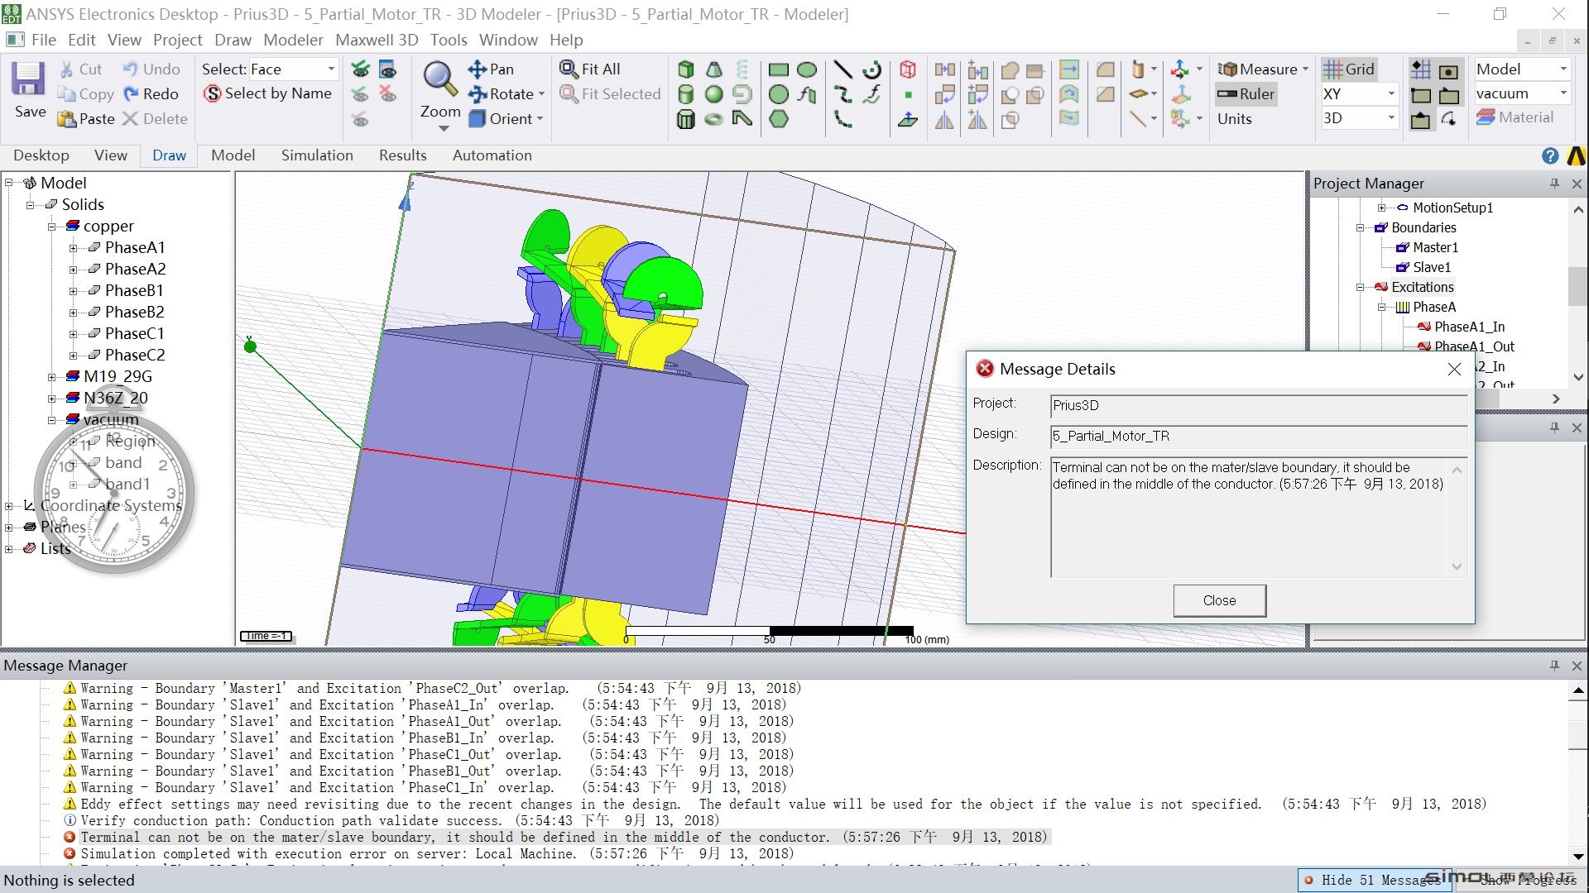Select the Draw Cone tool
This screenshot has width=1589, height=893.
(x=713, y=69)
